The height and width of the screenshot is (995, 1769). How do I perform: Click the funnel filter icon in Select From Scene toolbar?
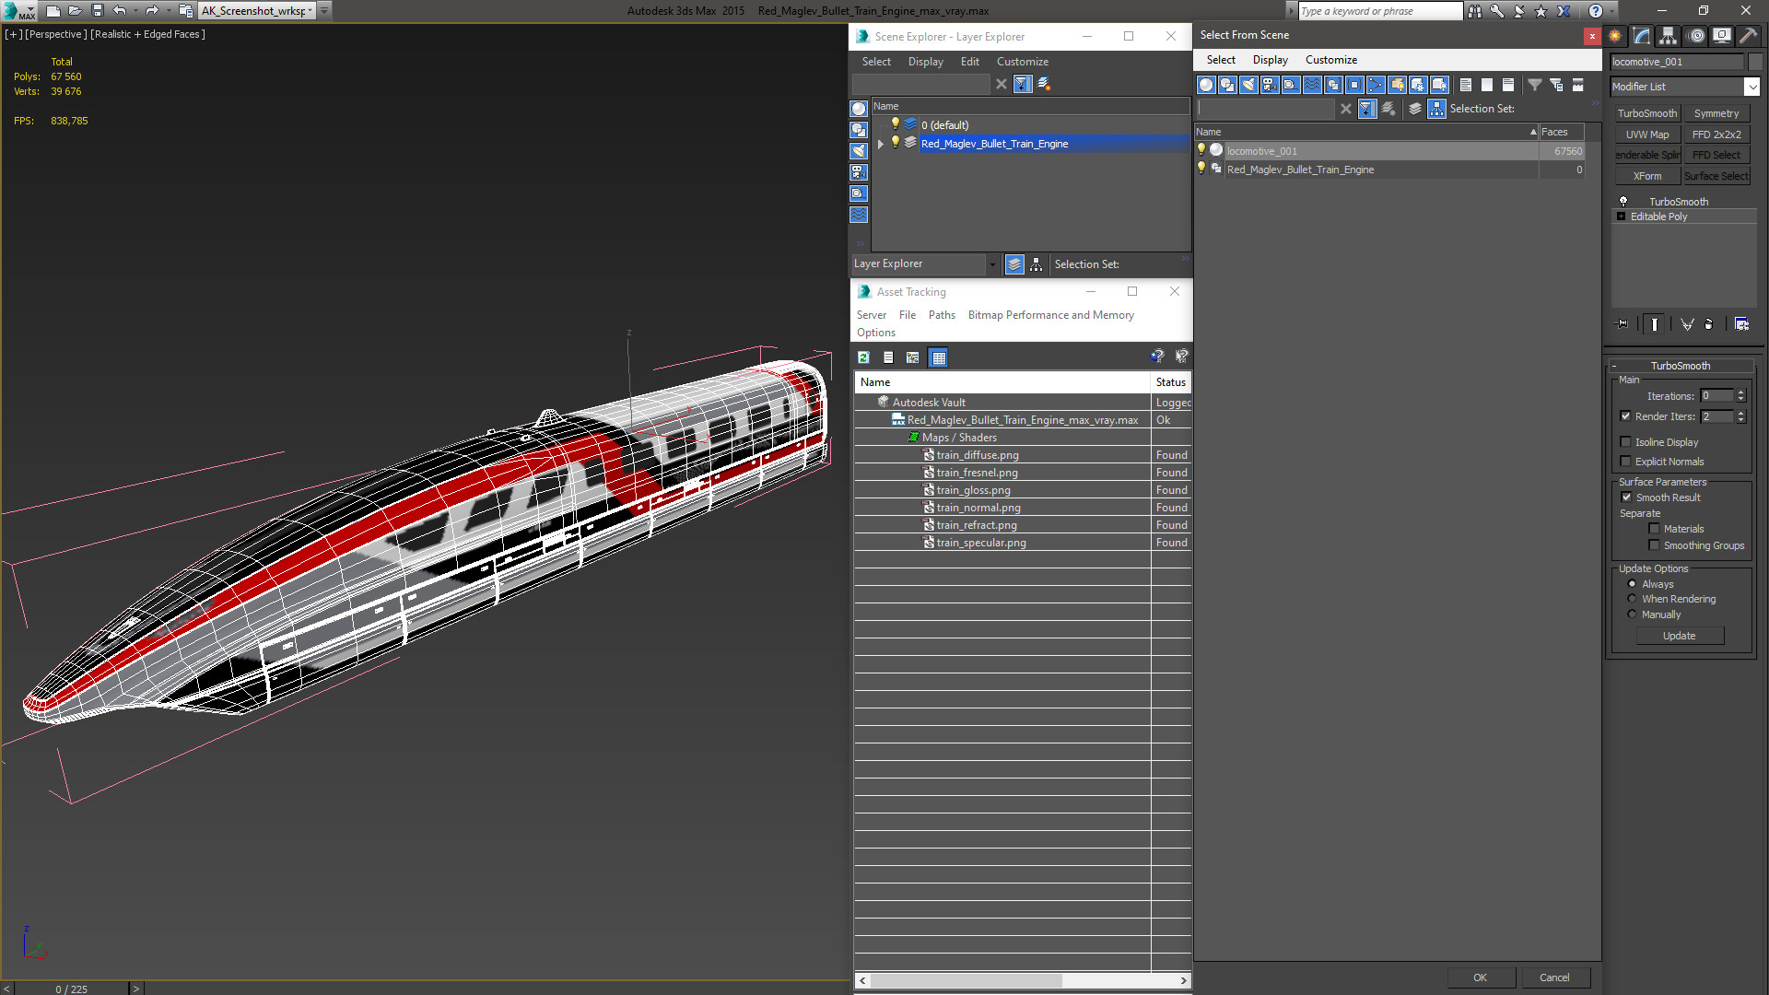click(1535, 85)
